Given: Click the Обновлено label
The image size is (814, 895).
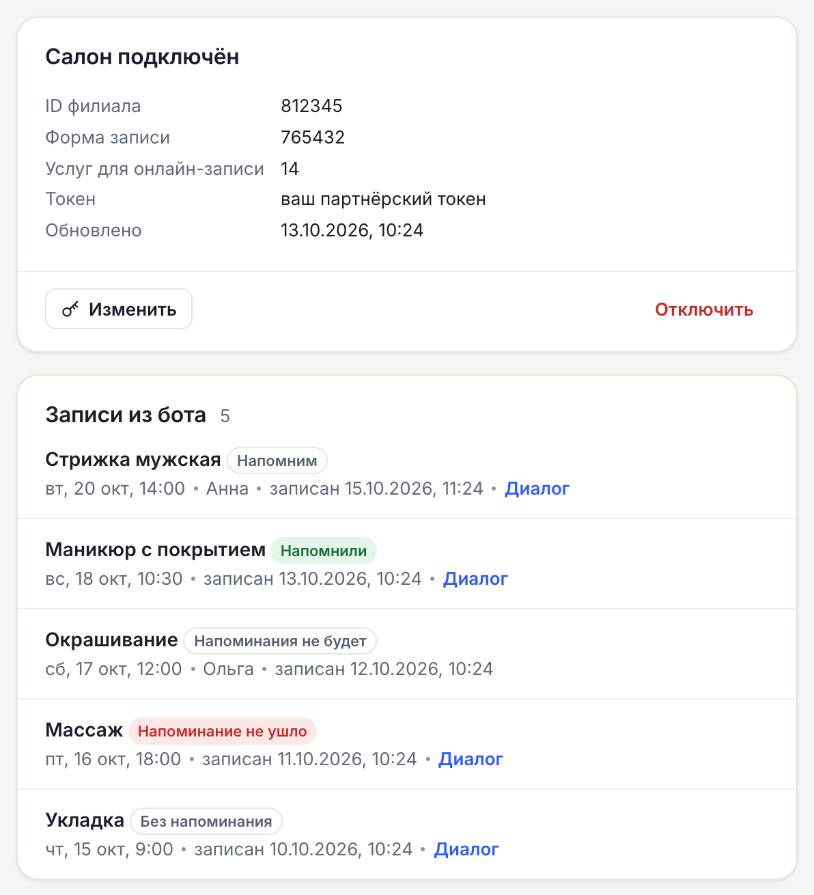Looking at the screenshot, I should (94, 230).
